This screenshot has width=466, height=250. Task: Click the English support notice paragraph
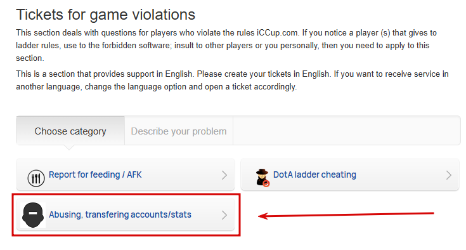point(232,80)
